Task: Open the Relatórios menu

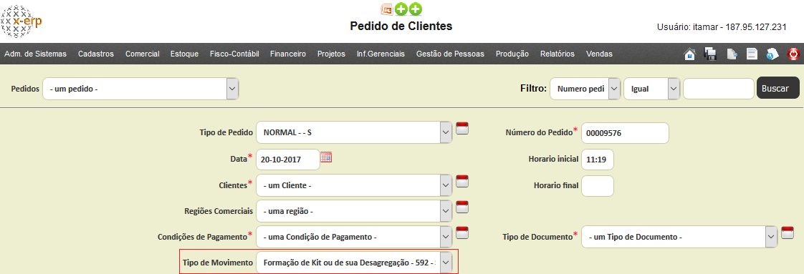Action: pos(557,54)
